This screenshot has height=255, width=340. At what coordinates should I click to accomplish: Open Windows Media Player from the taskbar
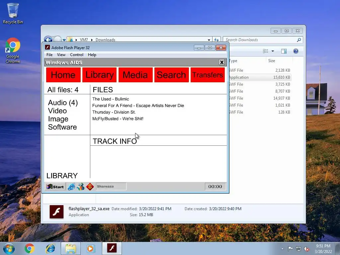pyautogui.click(x=91, y=248)
